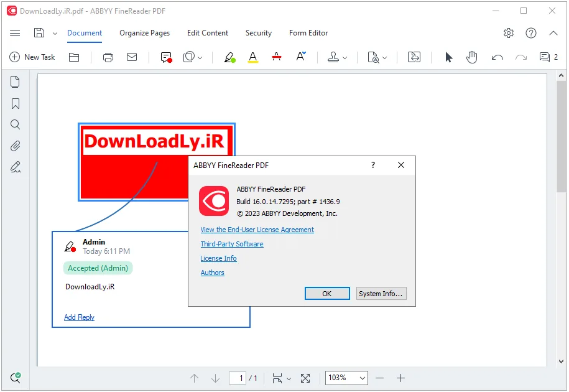Collapse the toolbar with the chevron
Screen dimensions: 569x392
click(x=553, y=33)
